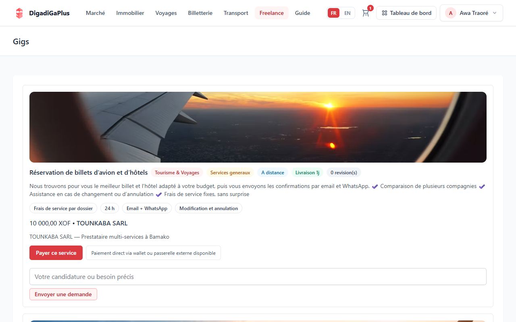Click the 0 revision(s) tag
This screenshot has height=322, width=516.
[x=344, y=172]
